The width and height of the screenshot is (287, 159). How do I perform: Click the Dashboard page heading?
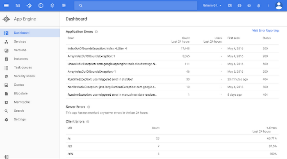[76, 19]
